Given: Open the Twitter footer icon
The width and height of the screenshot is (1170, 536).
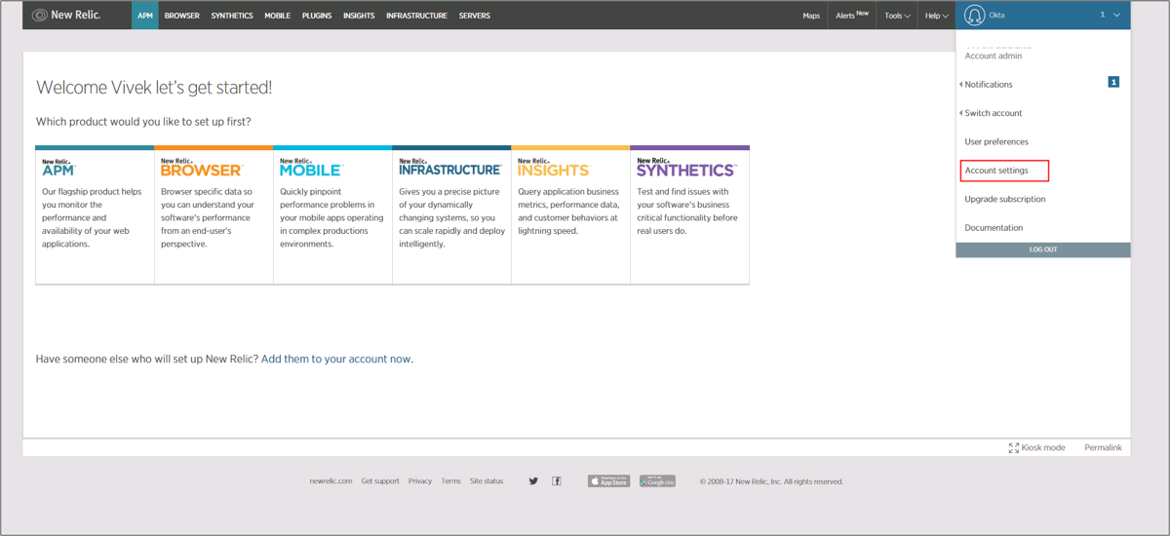Looking at the screenshot, I should click(533, 481).
